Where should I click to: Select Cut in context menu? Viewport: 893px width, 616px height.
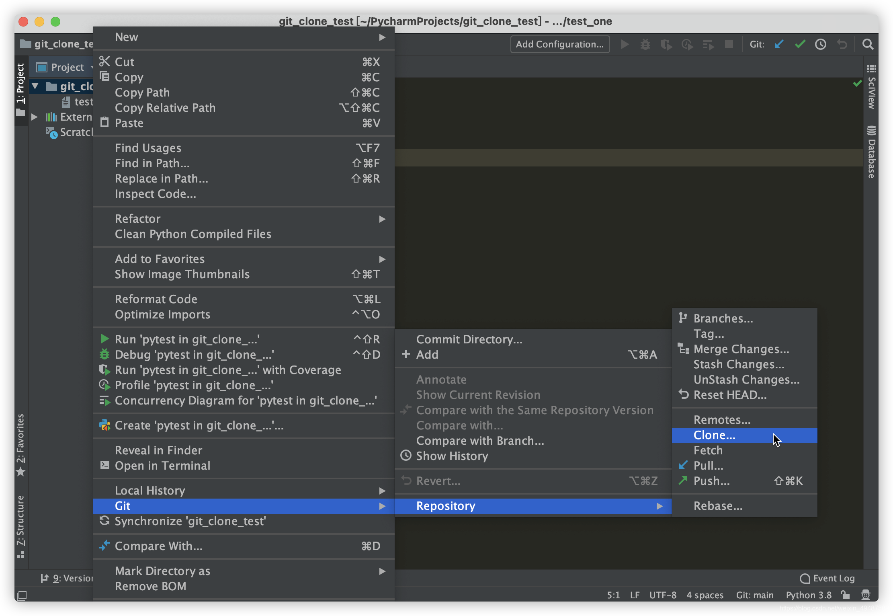click(x=244, y=62)
